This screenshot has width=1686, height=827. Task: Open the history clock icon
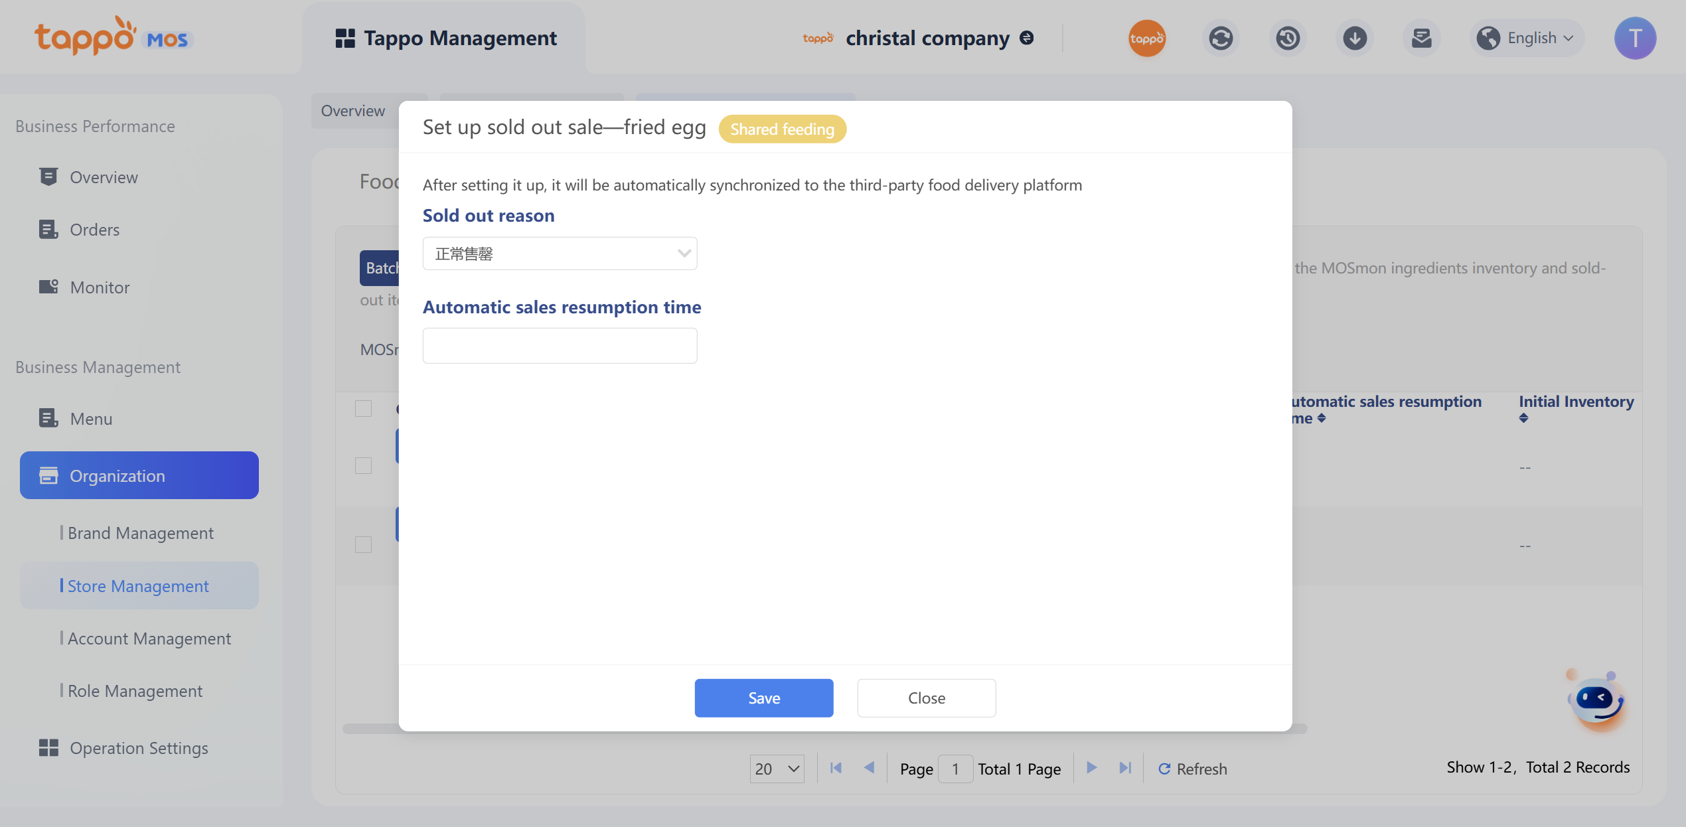pos(1288,38)
